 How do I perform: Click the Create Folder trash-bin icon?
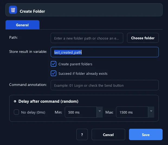point(13,10)
